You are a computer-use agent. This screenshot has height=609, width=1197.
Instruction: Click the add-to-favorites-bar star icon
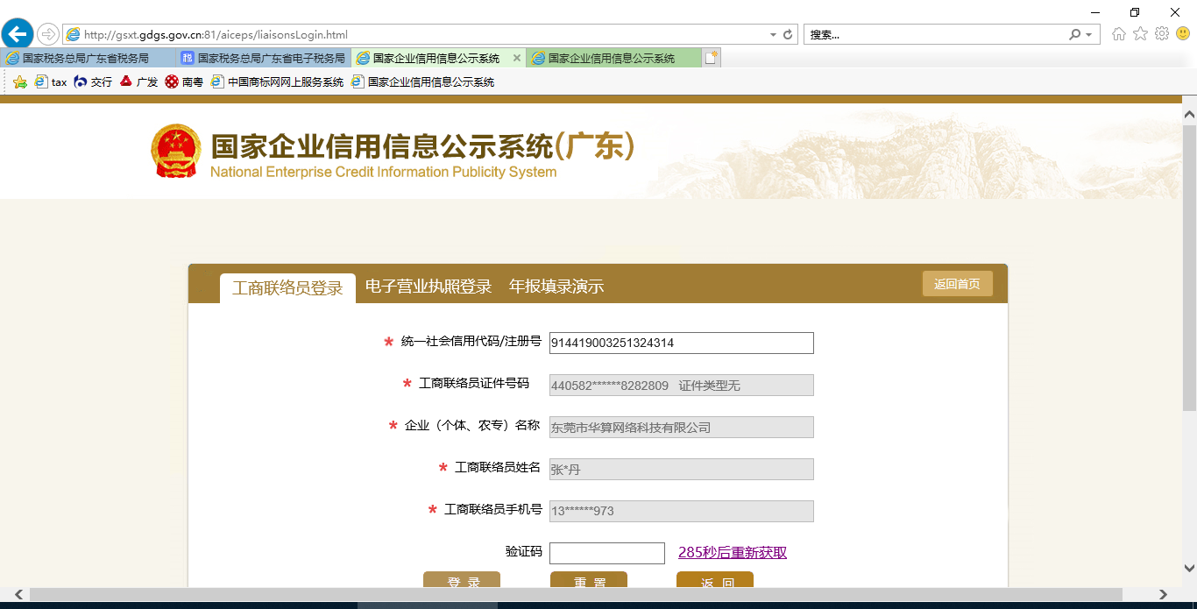[x=20, y=81]
